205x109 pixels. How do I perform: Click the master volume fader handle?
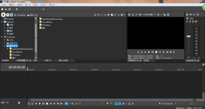point(188,36)
